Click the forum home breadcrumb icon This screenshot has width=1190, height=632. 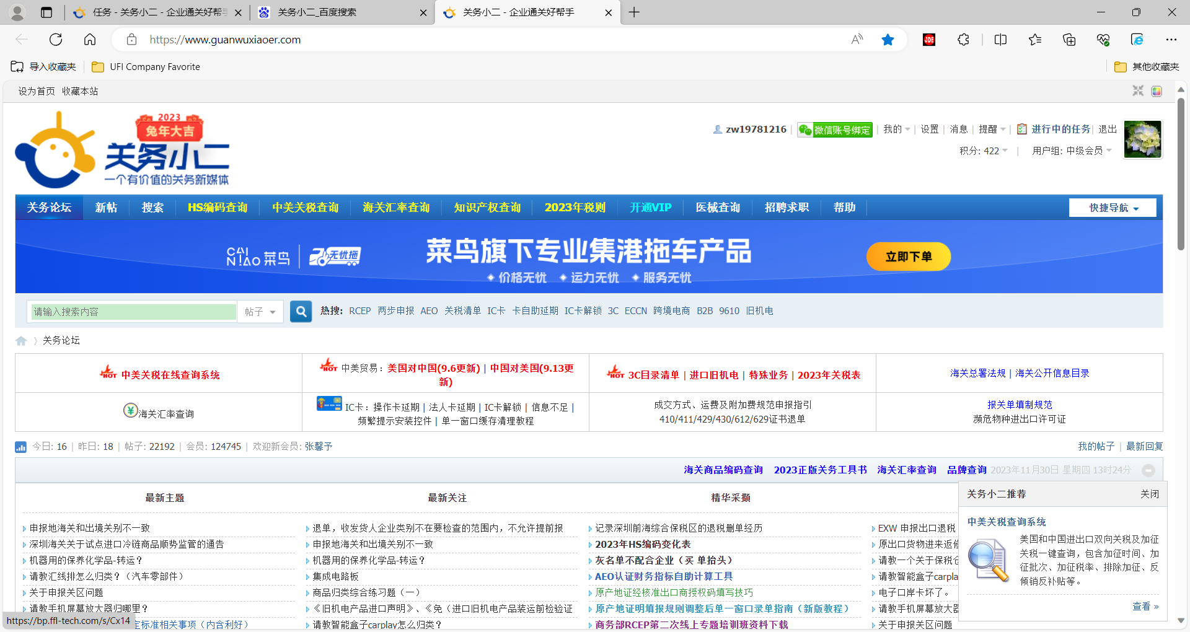pyautogui.click(x=21, y=341)
